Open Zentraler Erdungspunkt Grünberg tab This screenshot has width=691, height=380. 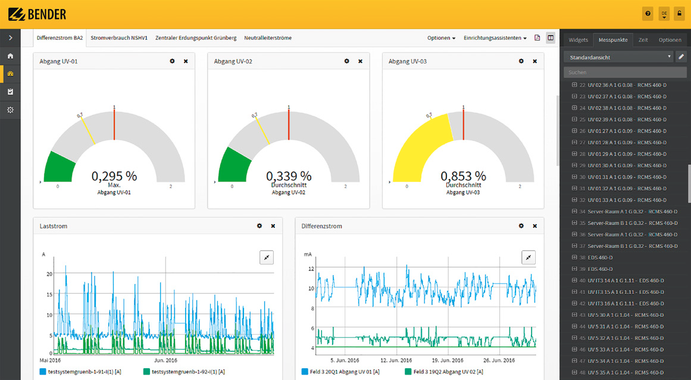[196, 38]
